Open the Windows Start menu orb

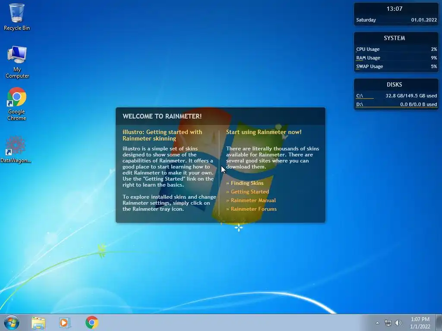click(12, 322)
